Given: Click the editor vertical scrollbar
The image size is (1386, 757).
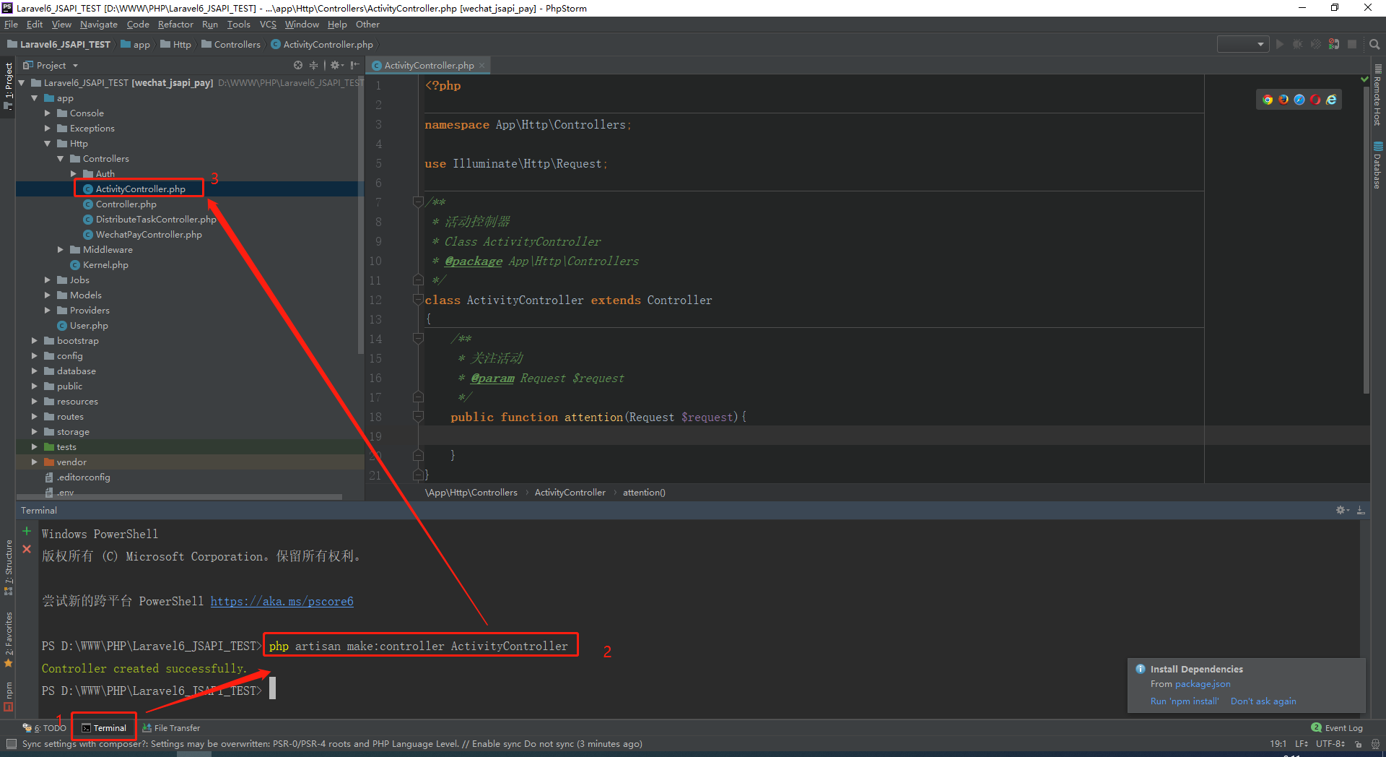Looking at the screenshot, I should (1365, 238).
